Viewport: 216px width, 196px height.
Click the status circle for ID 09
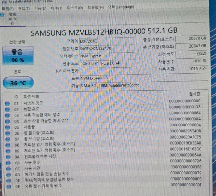(8, 151)
